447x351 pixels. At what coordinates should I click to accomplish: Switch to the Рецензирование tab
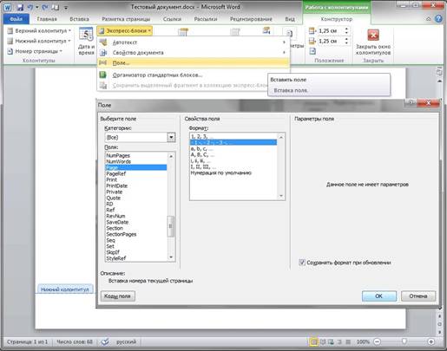(251, 19)
